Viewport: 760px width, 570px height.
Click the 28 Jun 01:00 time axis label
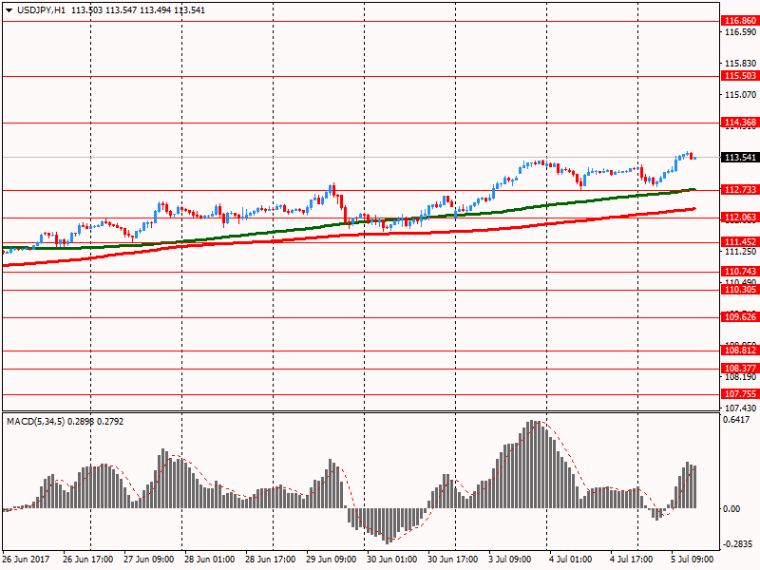coord(209,560)
